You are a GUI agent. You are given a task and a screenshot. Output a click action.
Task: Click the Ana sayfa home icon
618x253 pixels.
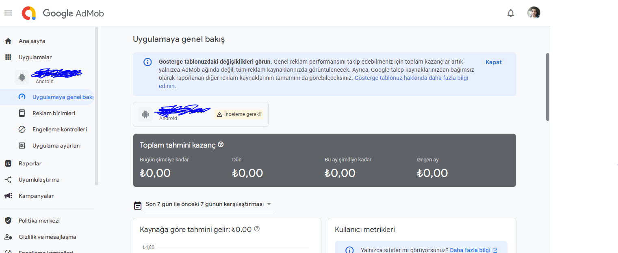coord(8,41)
